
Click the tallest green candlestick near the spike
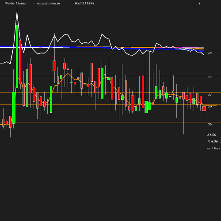pyautogui.click(x=17, y=56)
